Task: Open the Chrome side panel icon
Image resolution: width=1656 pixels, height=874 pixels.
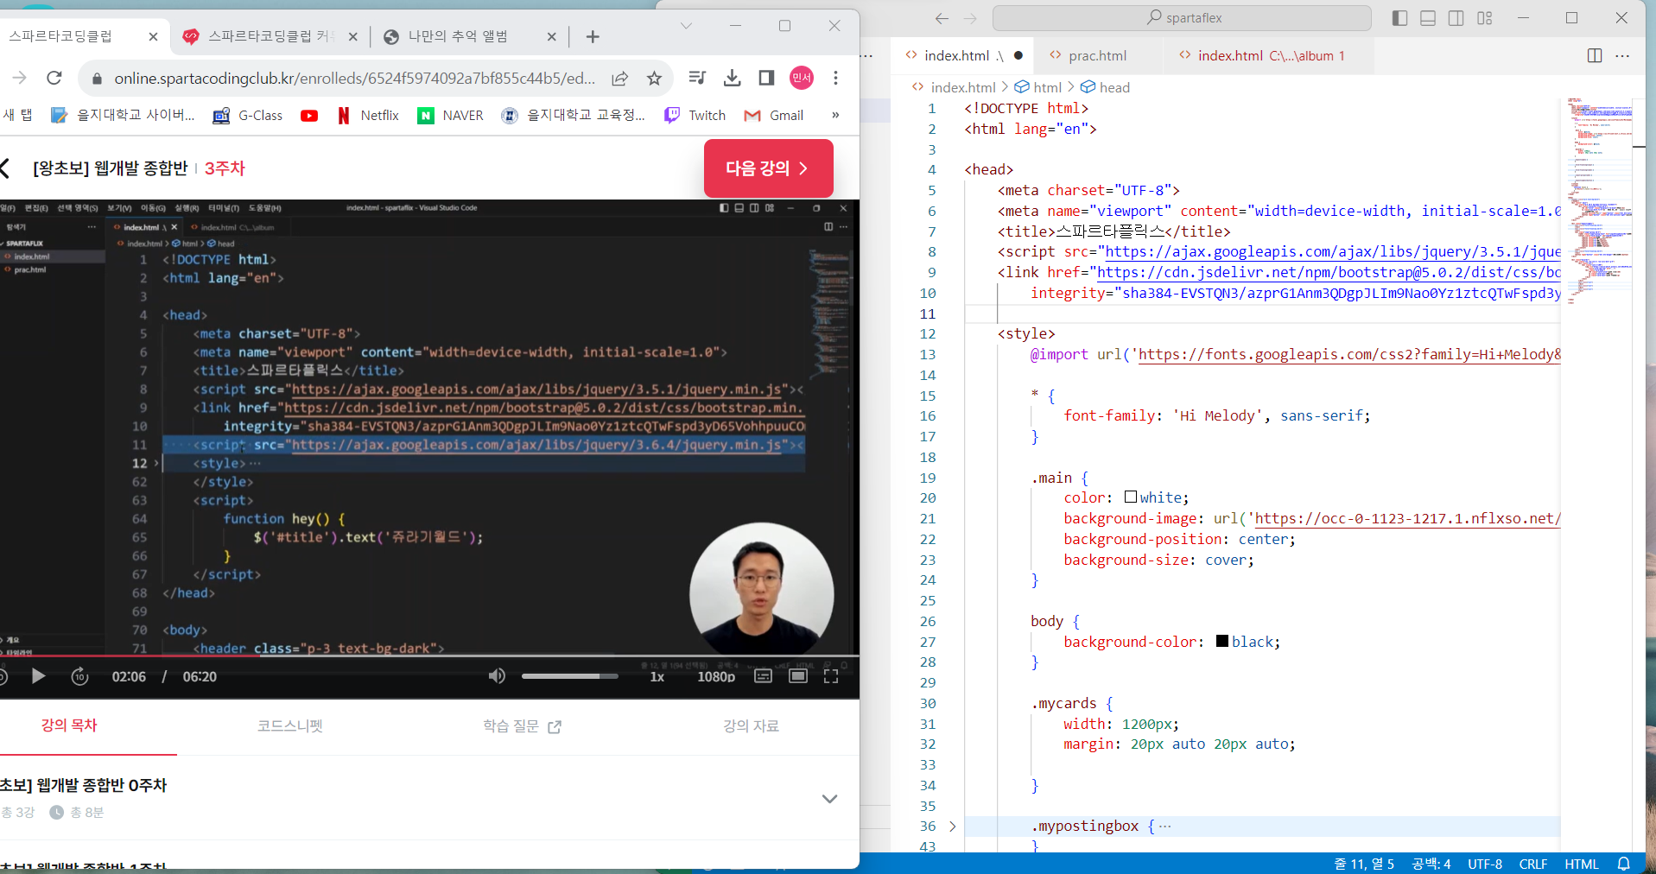Action: (x=766, y=78)
